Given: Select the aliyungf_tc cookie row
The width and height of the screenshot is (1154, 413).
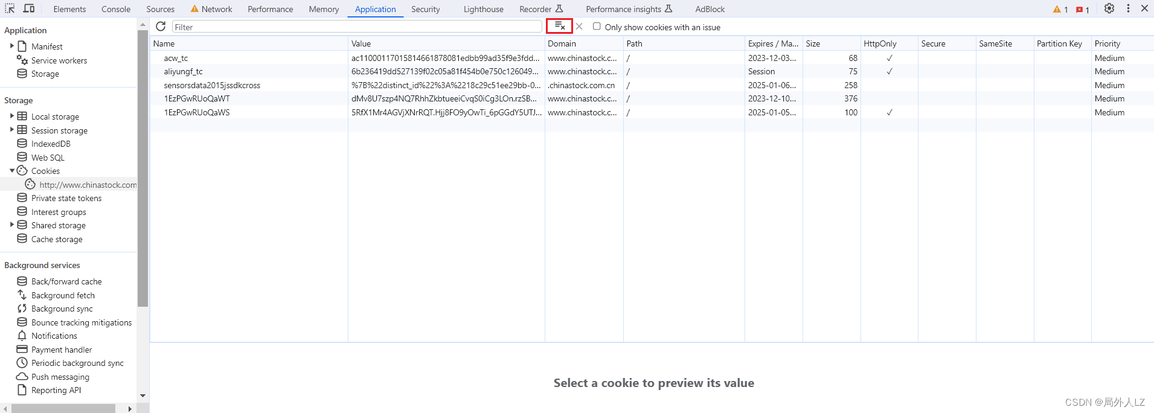Looking at the screenshot, I should pos(652,71).
